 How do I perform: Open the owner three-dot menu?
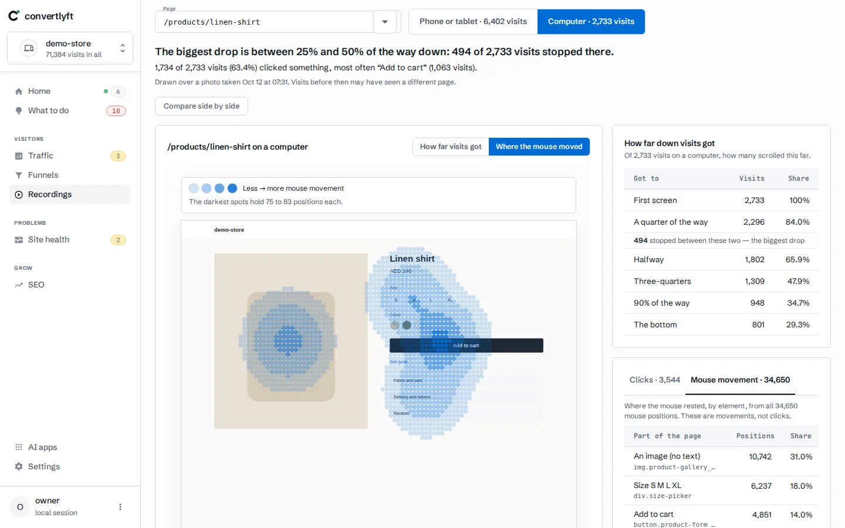pyautogui.click(x=120, y=507)
